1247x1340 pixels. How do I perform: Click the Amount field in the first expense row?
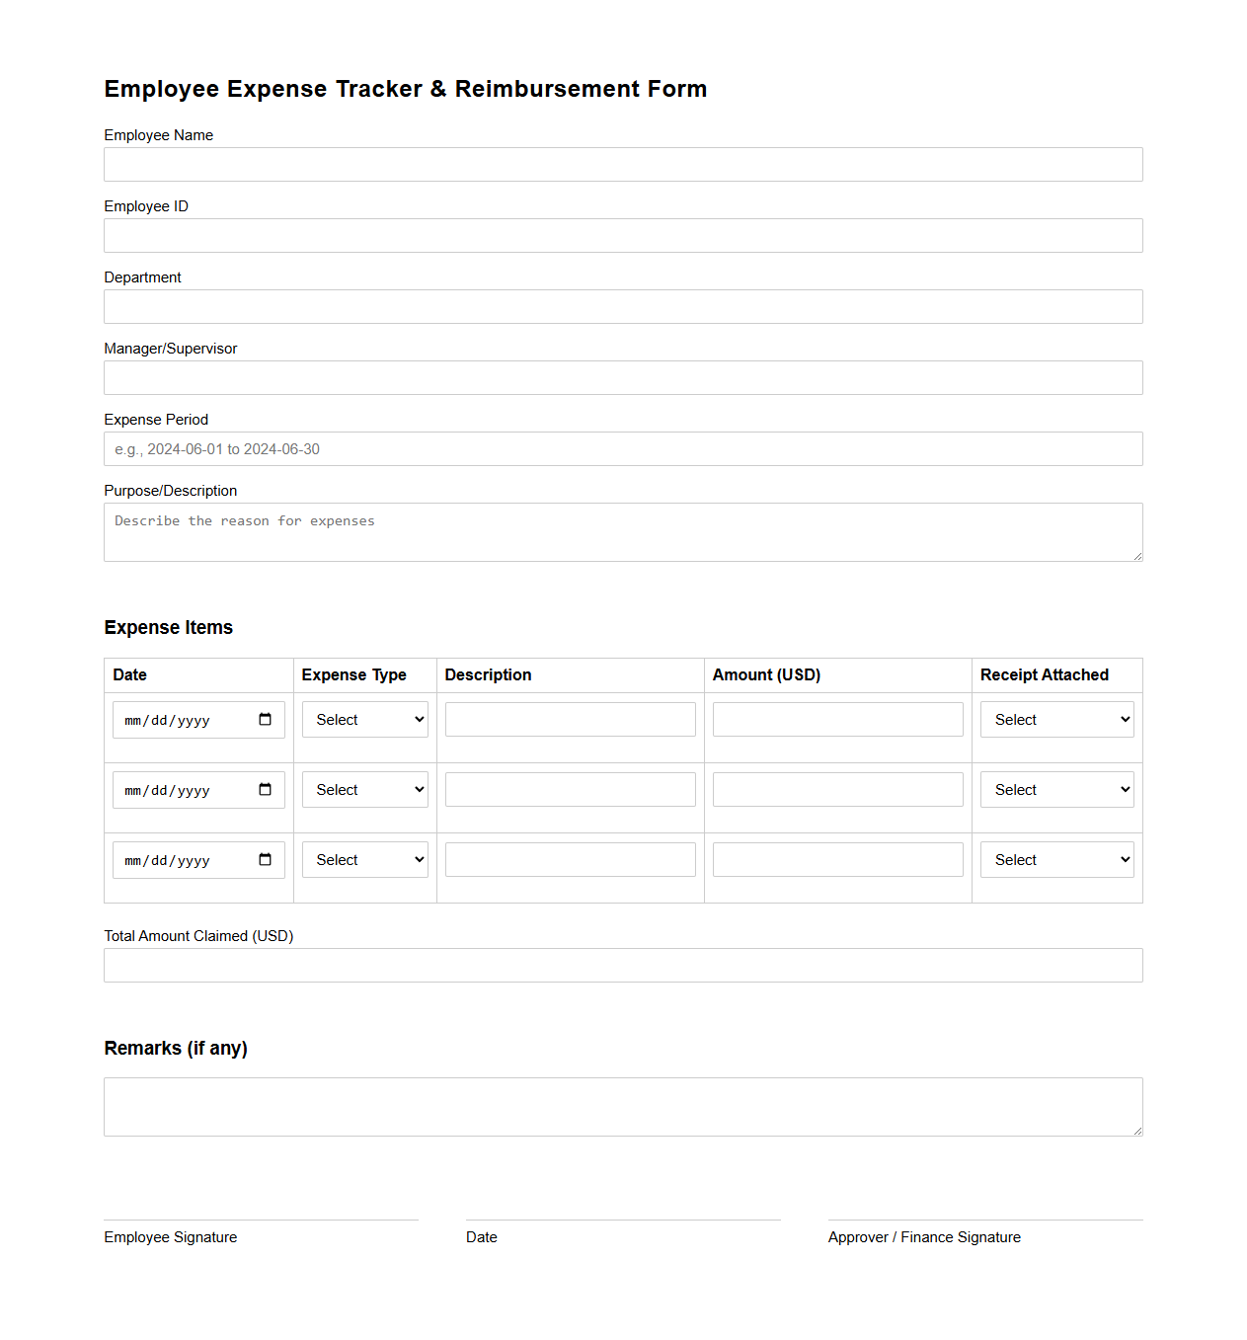(836, 719)
